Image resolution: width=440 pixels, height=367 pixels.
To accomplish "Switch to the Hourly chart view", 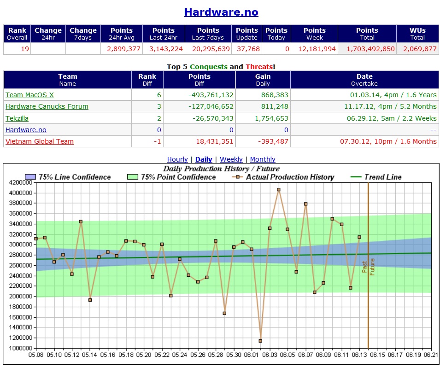I will (177, 159).
